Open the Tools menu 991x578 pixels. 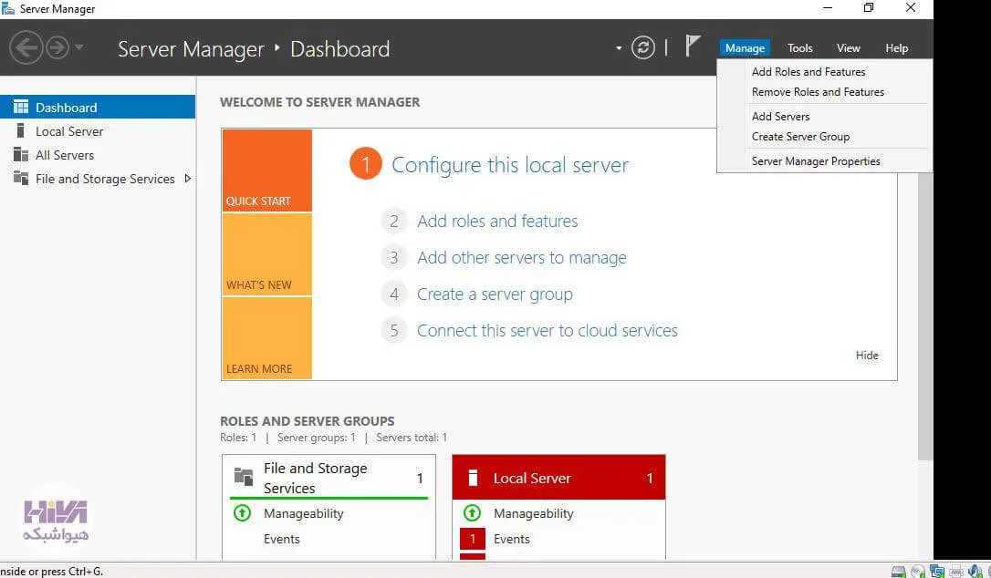799,48
